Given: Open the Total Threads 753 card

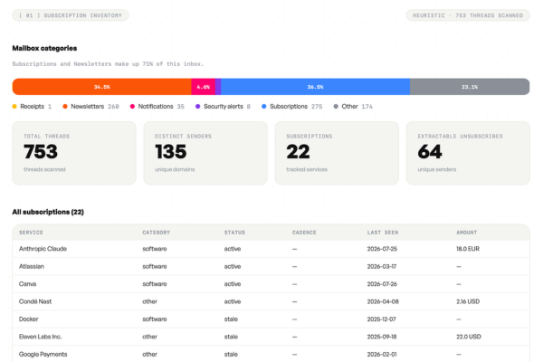Looking at the screenshot, I should (x=74, y=153).
